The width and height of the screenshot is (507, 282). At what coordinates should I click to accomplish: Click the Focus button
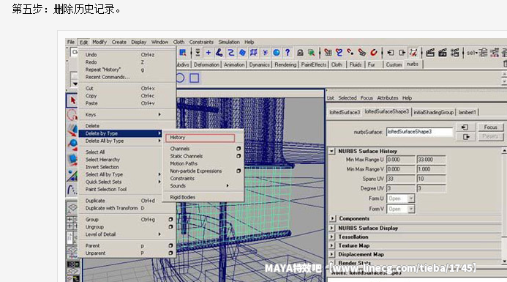[x=490, y=127]
